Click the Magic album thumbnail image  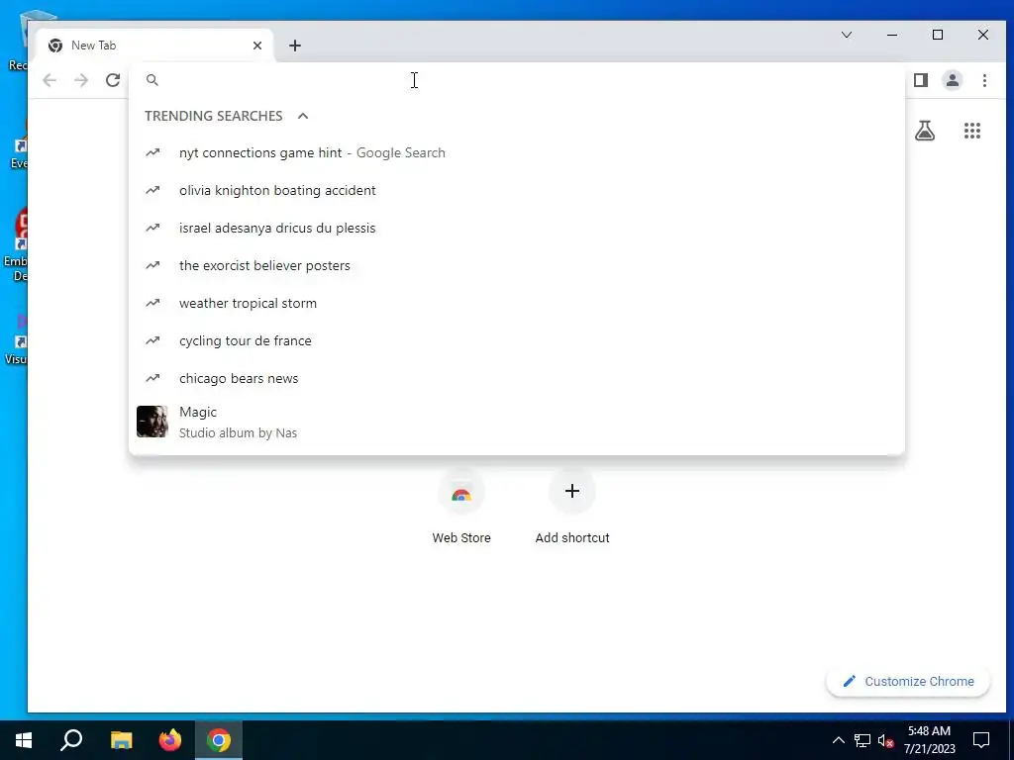(x=152, y=422)
